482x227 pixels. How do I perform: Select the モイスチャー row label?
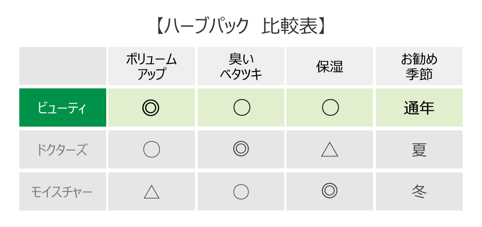coord(62,191)
